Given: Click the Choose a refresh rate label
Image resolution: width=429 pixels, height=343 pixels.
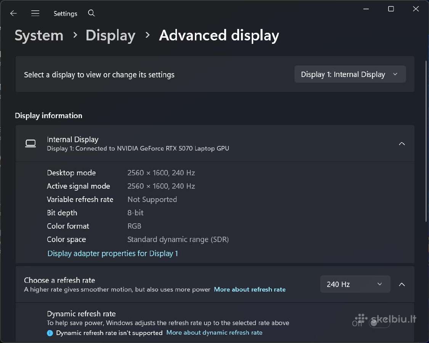Looking at the screenshot, I should 59,280.
